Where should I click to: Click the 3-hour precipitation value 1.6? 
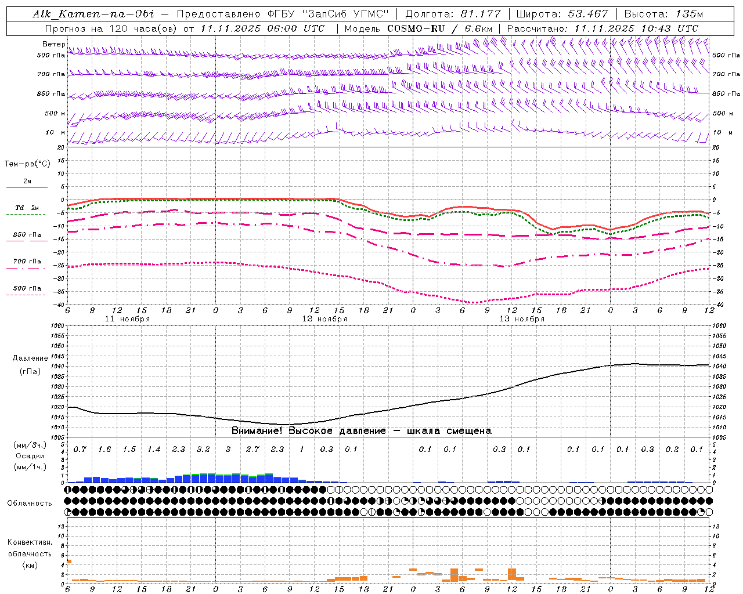click(104, 450)
